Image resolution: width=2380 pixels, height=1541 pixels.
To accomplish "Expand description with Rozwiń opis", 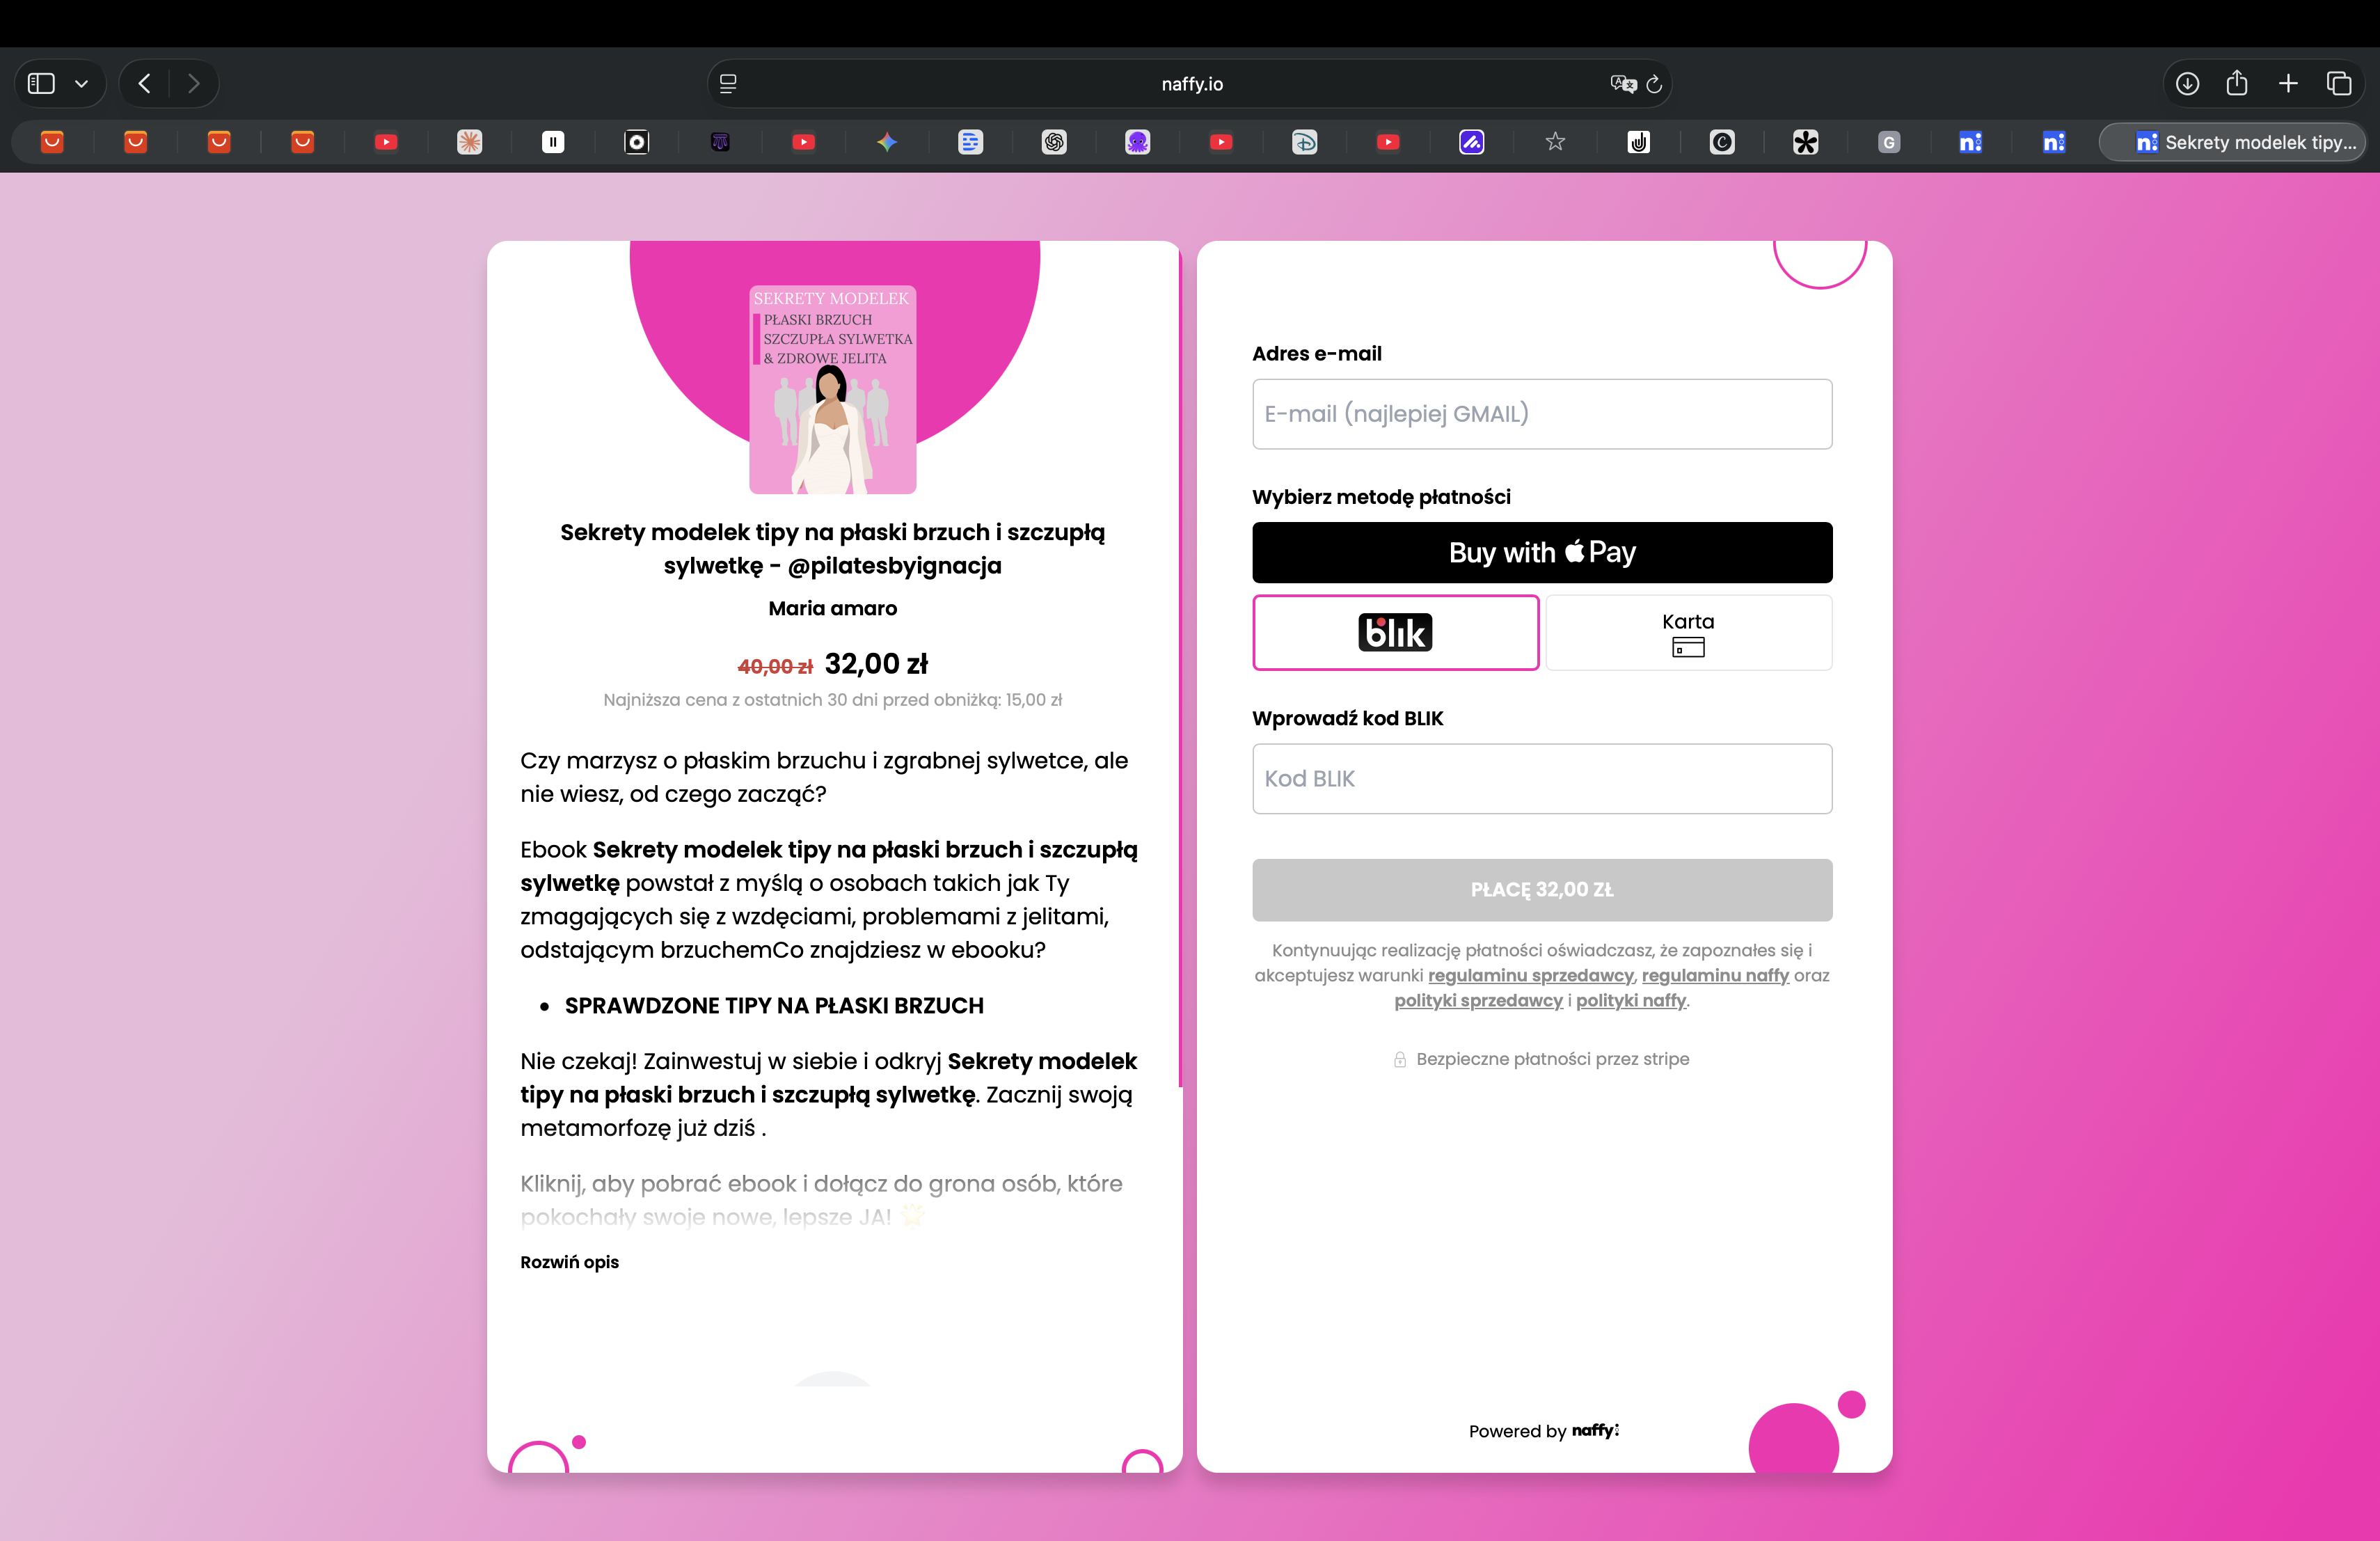I will [569, 1262].
